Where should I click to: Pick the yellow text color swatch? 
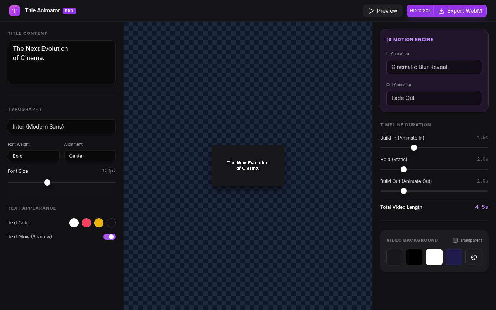coord(99,223)
